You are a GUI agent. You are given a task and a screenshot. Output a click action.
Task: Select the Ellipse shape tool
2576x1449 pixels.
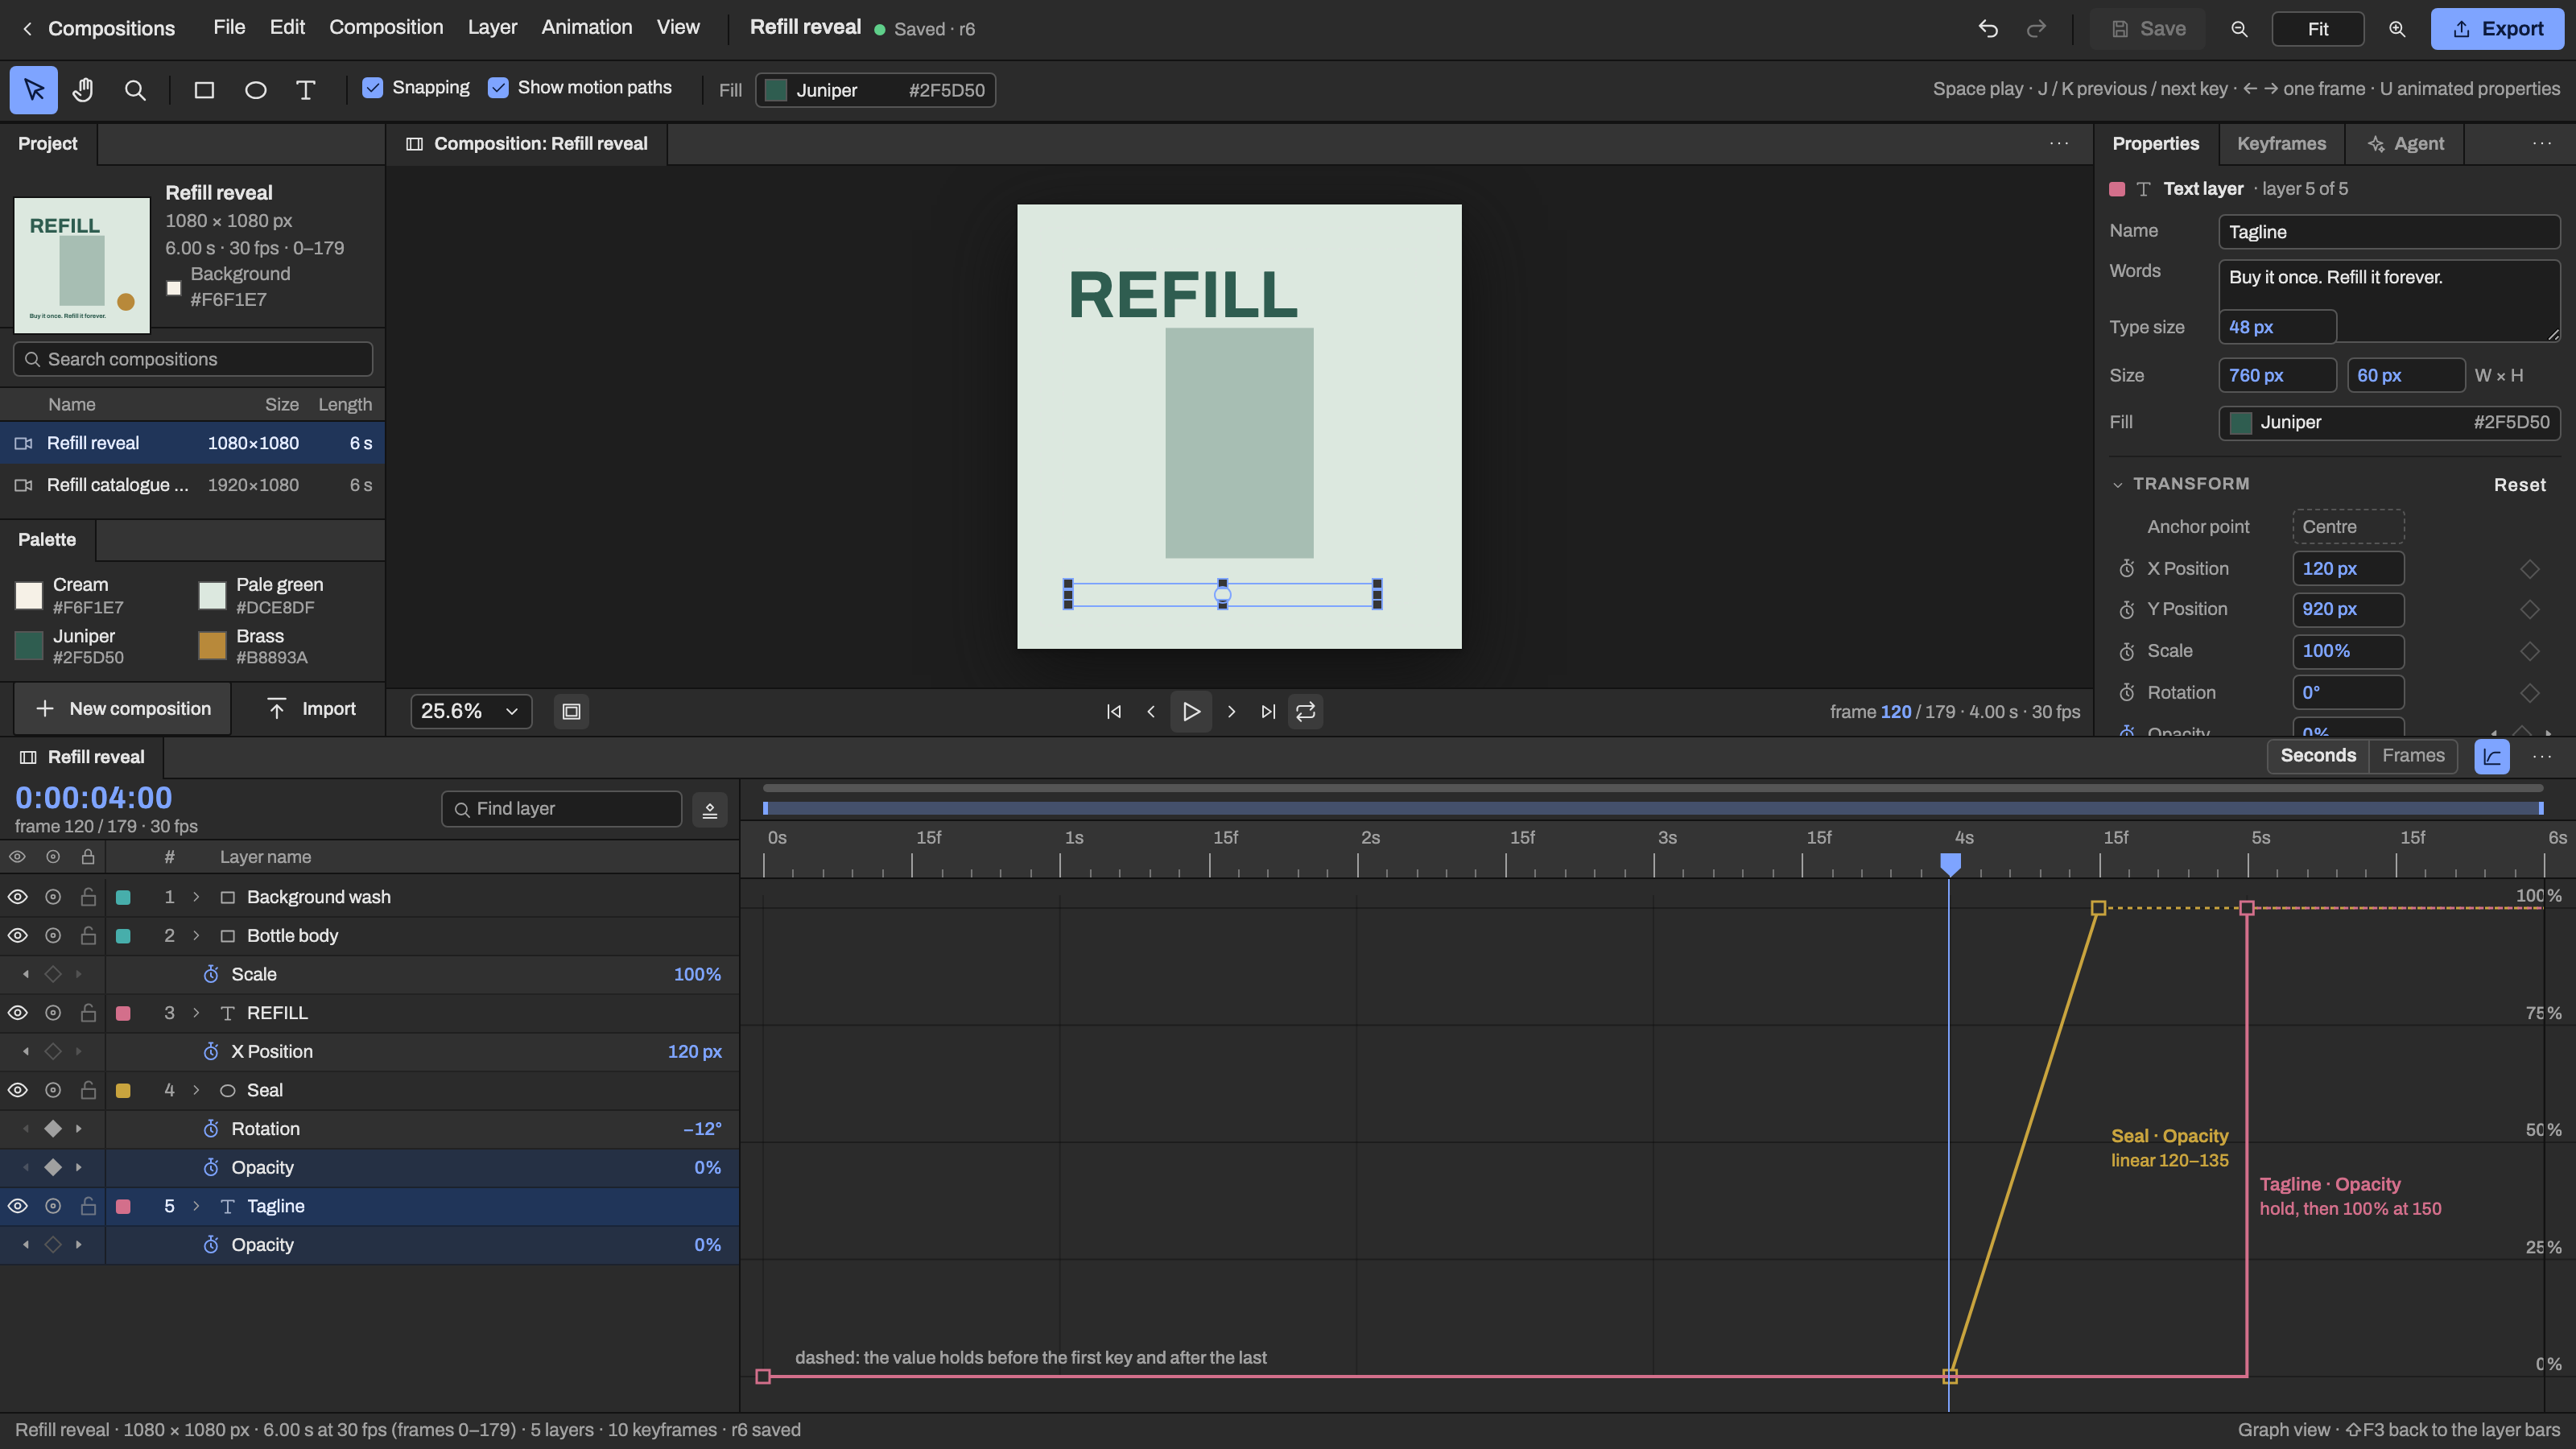255,90
